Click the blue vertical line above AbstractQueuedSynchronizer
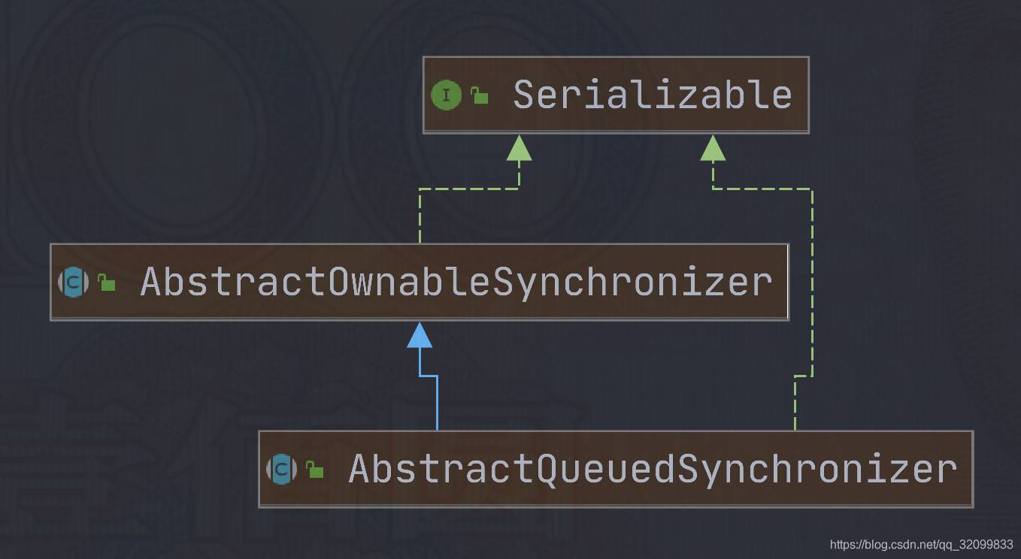Screen dimensions: 1021x559 click(437, 403)
